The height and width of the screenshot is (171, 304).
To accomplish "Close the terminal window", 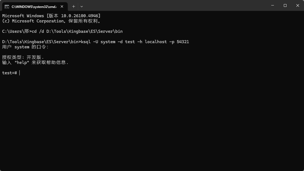I will coord(298,5).
